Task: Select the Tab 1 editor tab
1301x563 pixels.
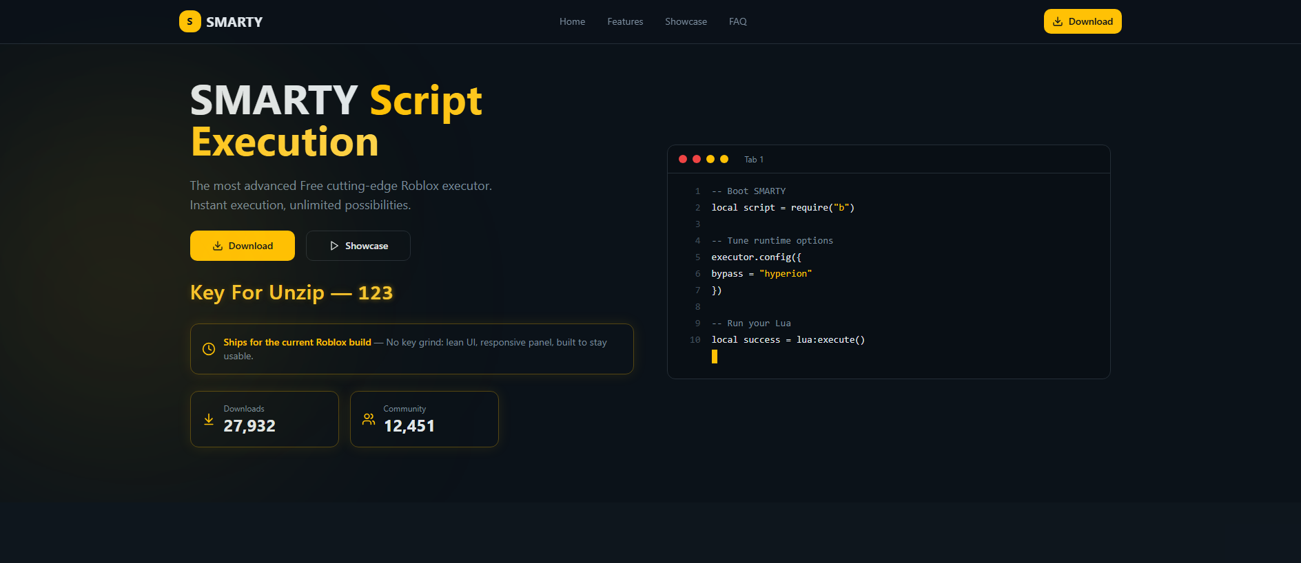Action: pyautogui.click(x=754, y=159)
